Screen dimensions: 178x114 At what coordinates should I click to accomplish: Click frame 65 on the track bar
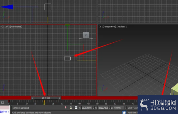[124, 104]
